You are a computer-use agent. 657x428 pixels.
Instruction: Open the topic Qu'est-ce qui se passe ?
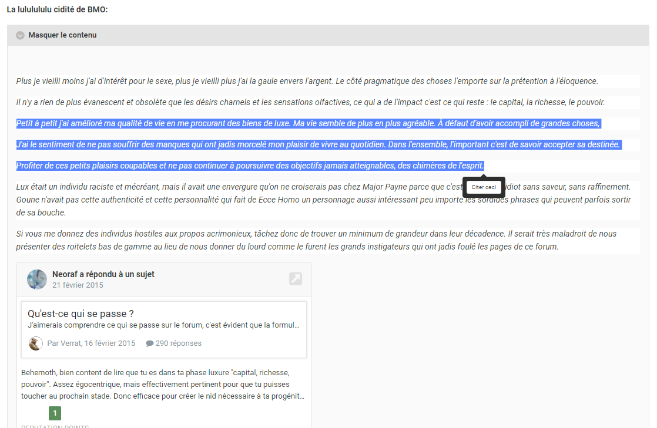[x=81, y=314]
